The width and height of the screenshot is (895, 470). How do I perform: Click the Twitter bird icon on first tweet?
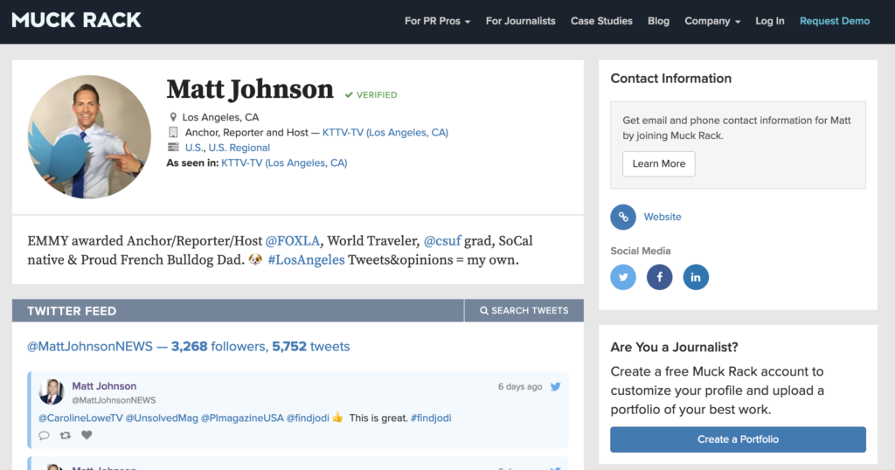pos(555,387)
